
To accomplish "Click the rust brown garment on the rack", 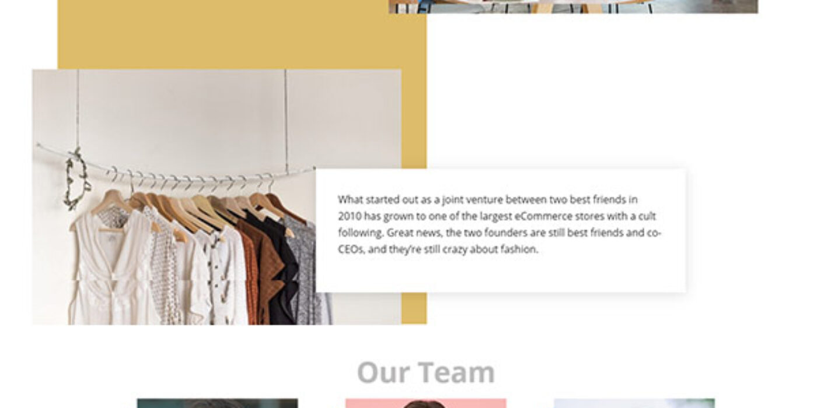I will point(260,273).
